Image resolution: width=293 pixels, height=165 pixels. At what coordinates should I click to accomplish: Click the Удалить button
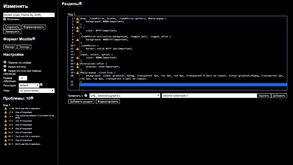(264, 95)
